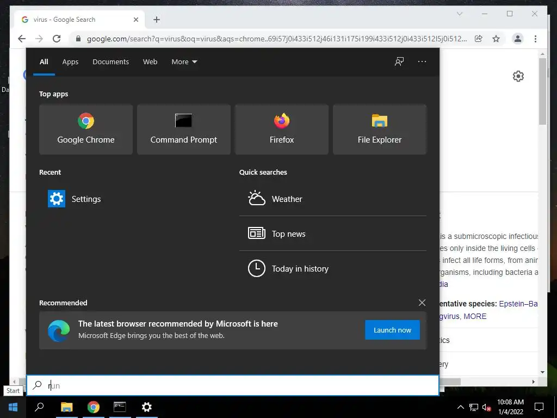Screen dimensions: 557x418
Task: Click the Windows Start button
Action: click(x=13, y=407)
